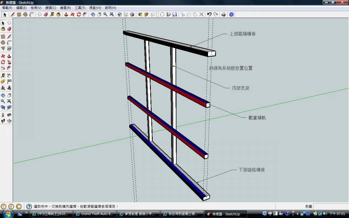Select the Protractor tool in left toolbar

click(x=3, y=81)
